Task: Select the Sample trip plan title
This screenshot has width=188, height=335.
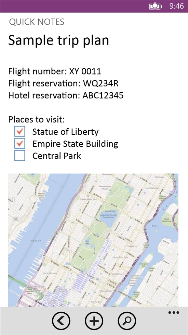Action: click(x=58, y=40)
